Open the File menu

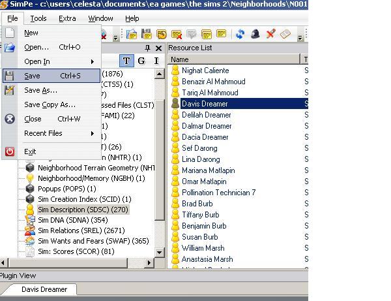(12, 18)
